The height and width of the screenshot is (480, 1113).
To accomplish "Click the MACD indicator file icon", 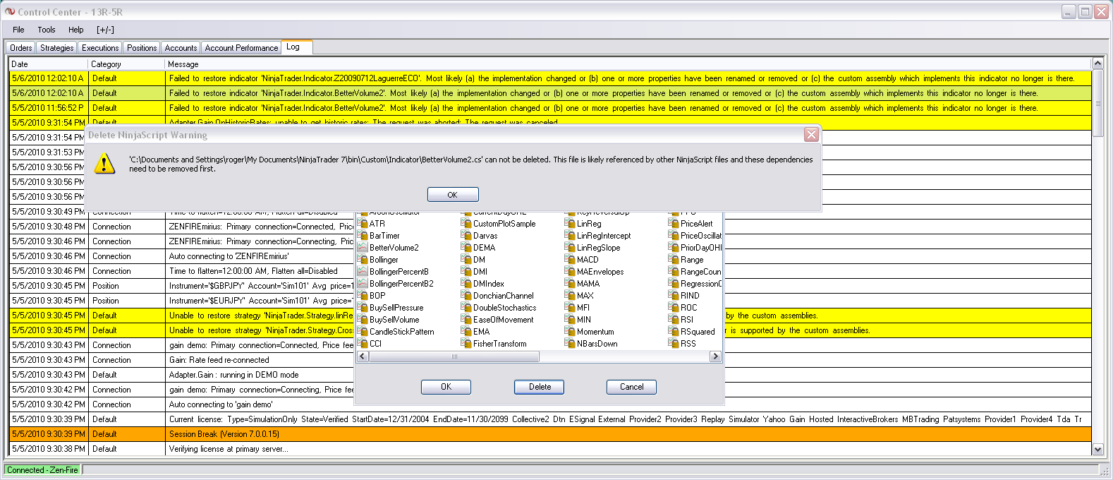I will [570, 260].
